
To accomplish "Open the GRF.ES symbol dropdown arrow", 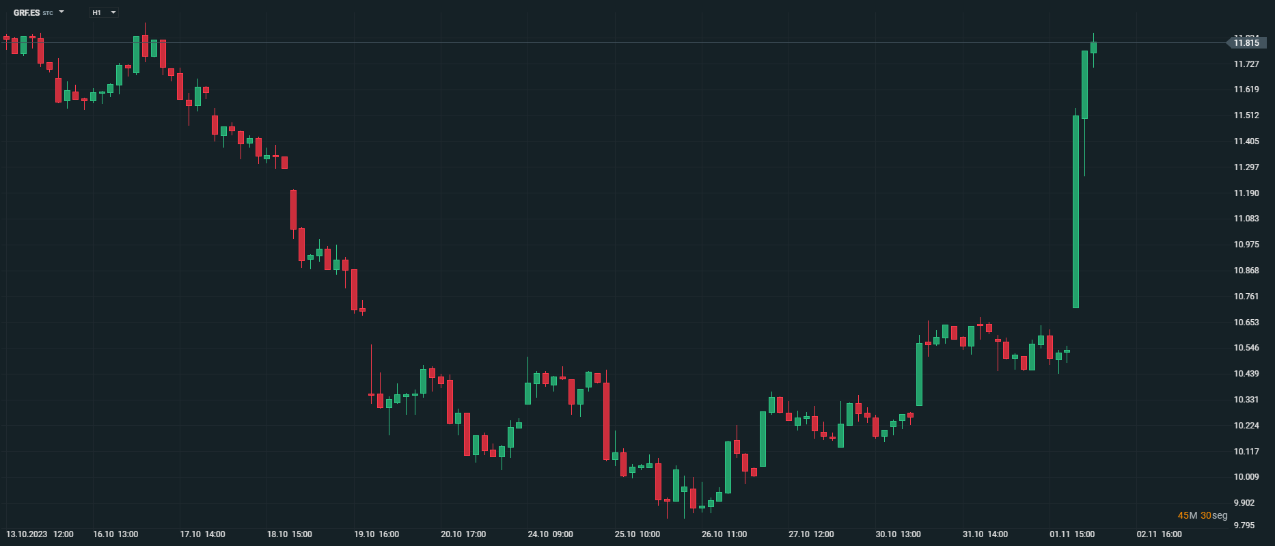I will (x=61, y=12).
